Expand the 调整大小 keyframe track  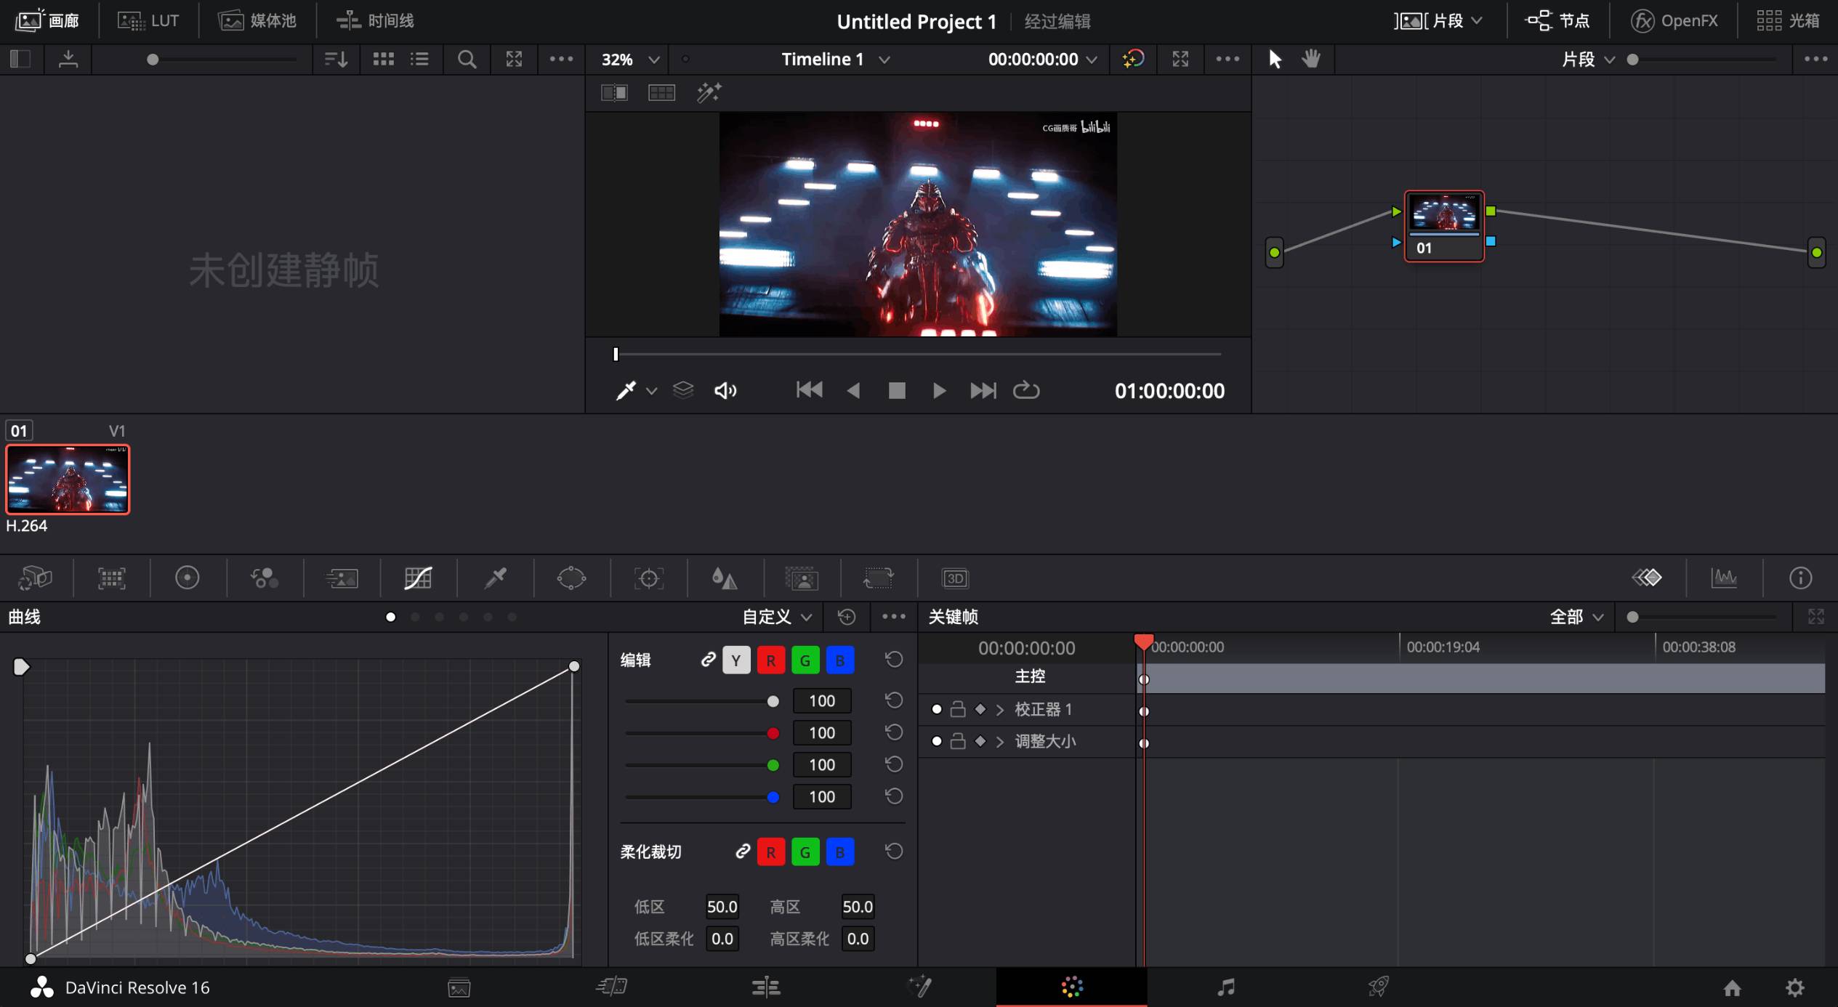pyautogui.click(x=1000, y=742)
